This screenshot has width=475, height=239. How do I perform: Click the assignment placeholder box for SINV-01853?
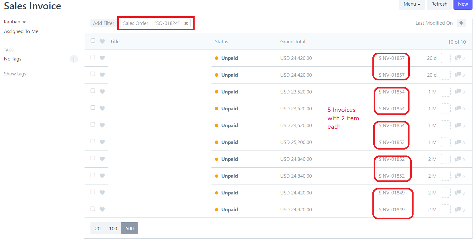[445, 142]
